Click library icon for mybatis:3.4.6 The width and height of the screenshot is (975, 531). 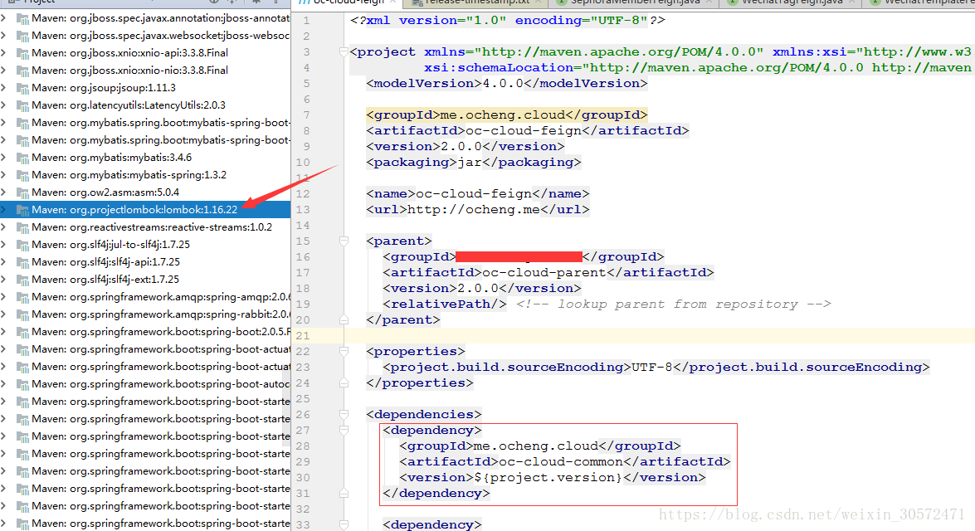click(23, 158)
